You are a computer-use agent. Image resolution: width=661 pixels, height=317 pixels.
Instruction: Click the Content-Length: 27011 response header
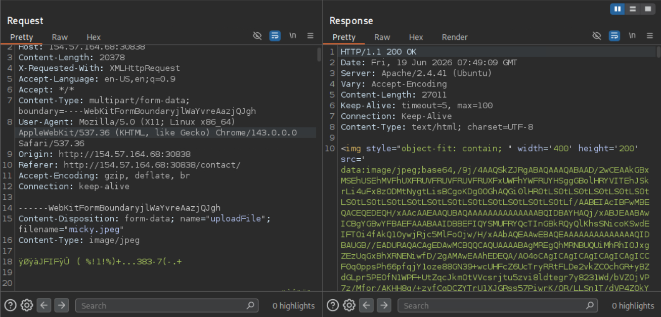[394, 95]
